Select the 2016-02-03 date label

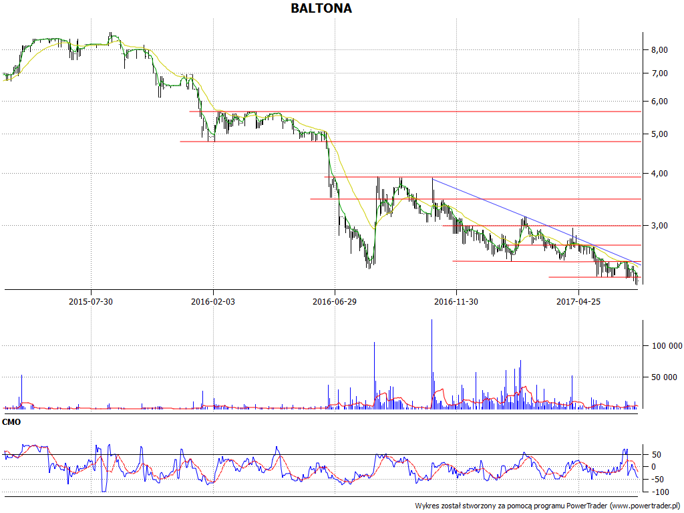(213, 301)
